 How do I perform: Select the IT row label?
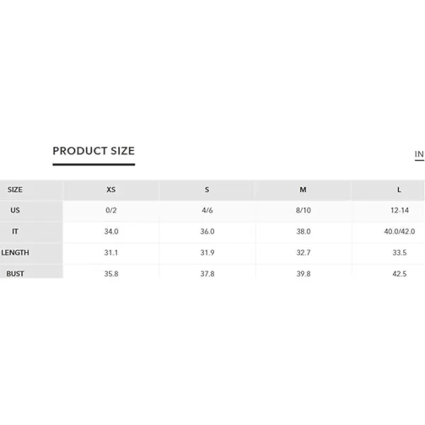(15, 232)
